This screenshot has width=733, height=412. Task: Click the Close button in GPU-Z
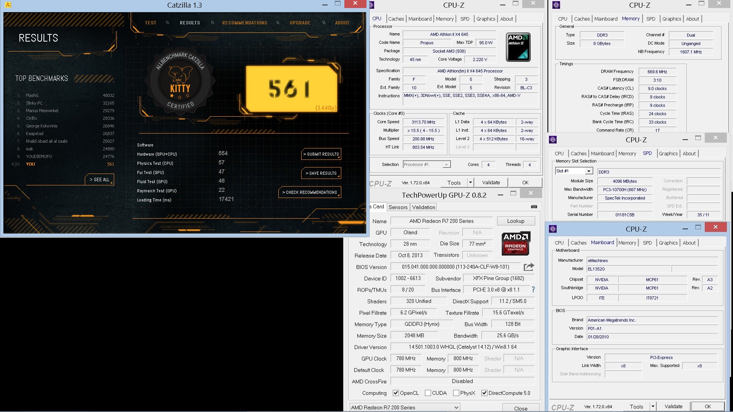(x=521, y=408)
